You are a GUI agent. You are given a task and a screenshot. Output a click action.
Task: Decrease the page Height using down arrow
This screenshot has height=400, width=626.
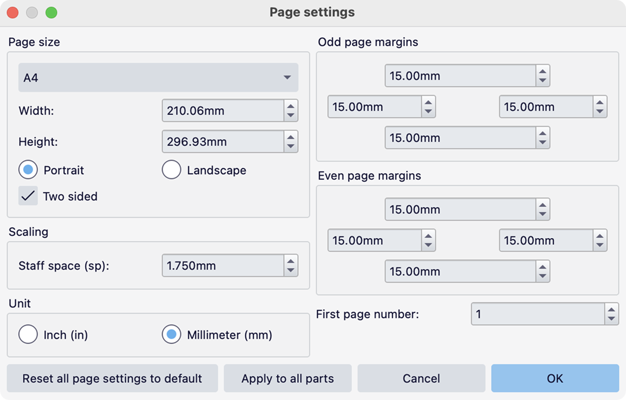291,146
